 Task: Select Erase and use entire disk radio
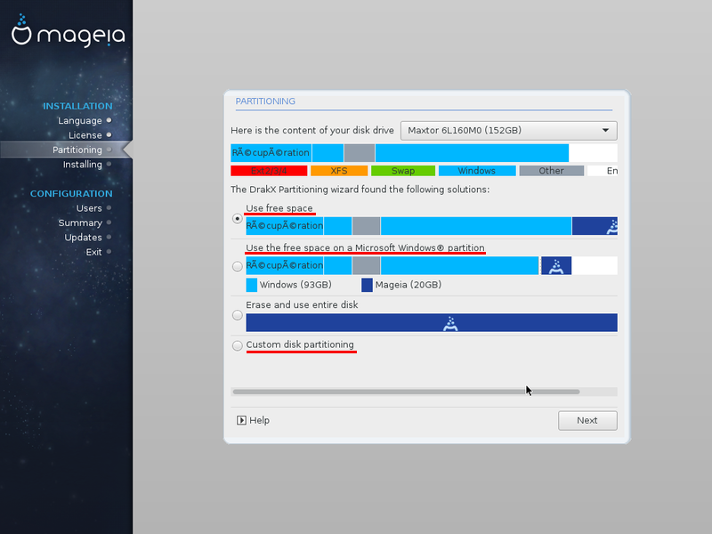click(x=237, y=315)
